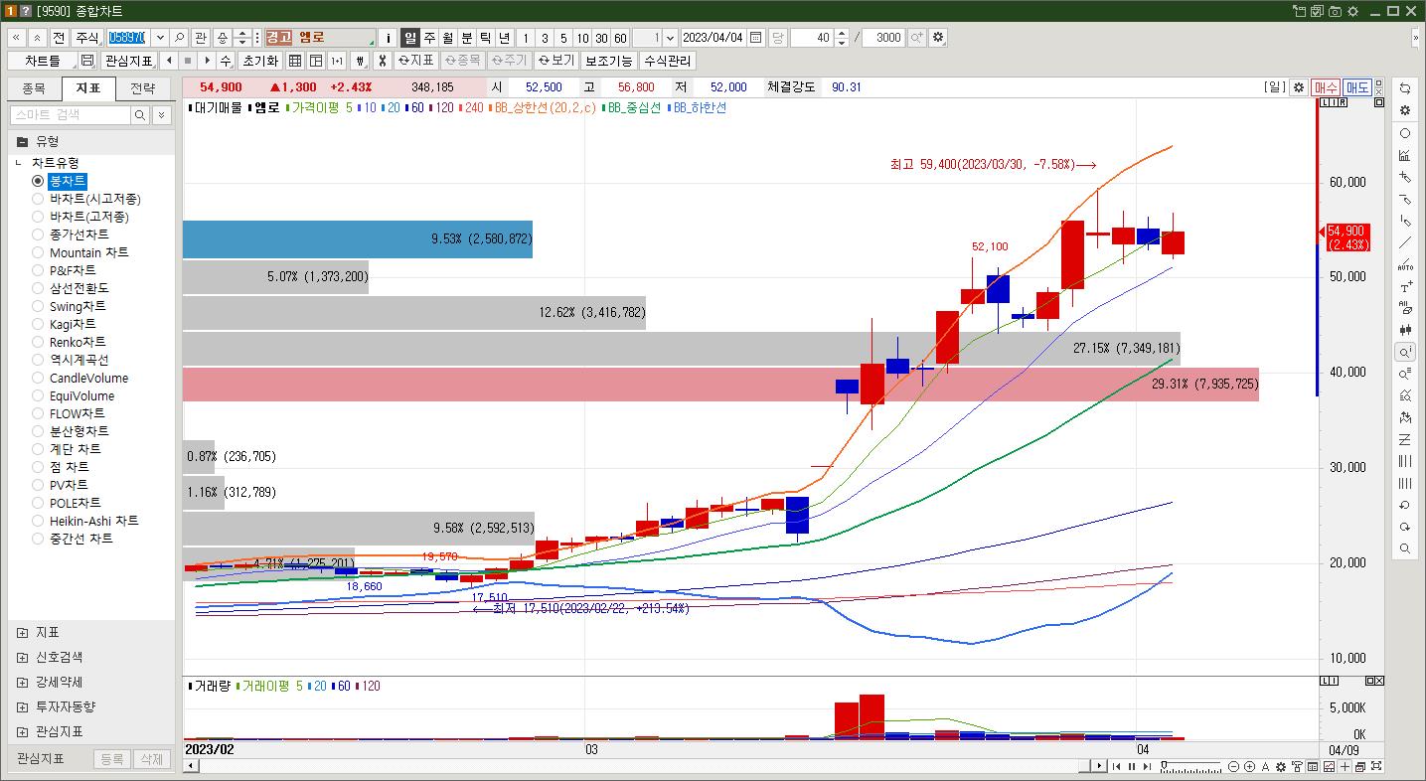Click the pause playback control
Viewport: 1426px width, 781px height.
(x=1131, y=766)
